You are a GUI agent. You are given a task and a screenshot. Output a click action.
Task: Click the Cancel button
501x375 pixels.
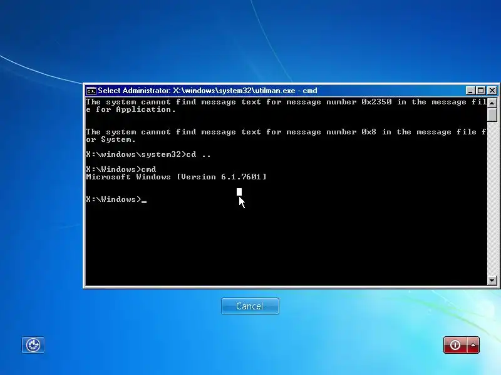point(250,306)
